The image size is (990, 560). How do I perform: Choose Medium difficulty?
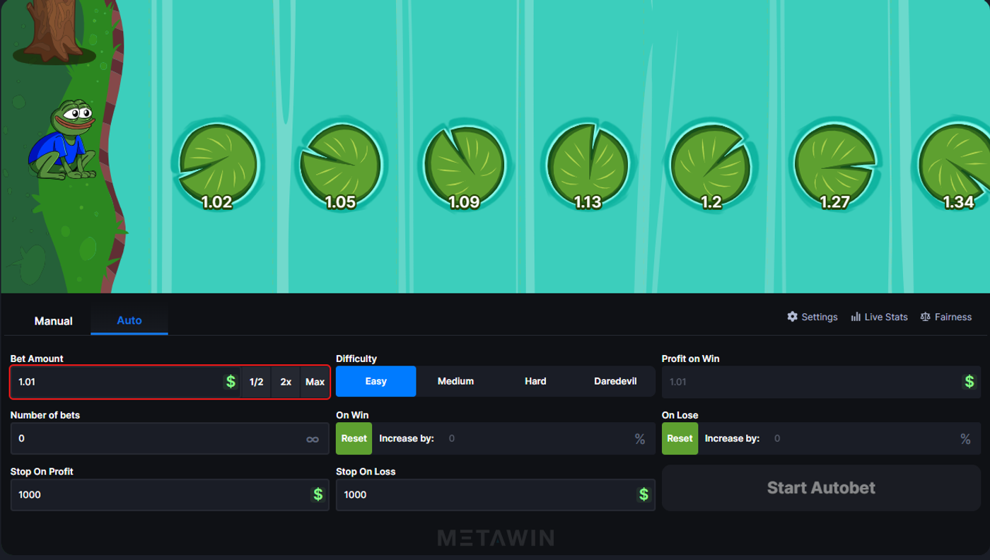(455, 381)
